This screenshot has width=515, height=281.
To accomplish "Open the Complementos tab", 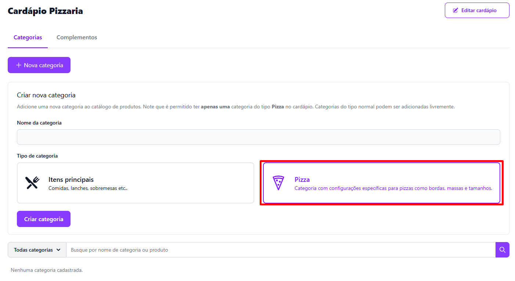I will (x=77, y=37).
